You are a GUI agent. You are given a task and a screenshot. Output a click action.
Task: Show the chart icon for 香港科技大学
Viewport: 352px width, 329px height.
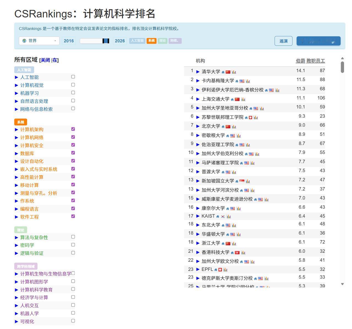coord(243,252)
